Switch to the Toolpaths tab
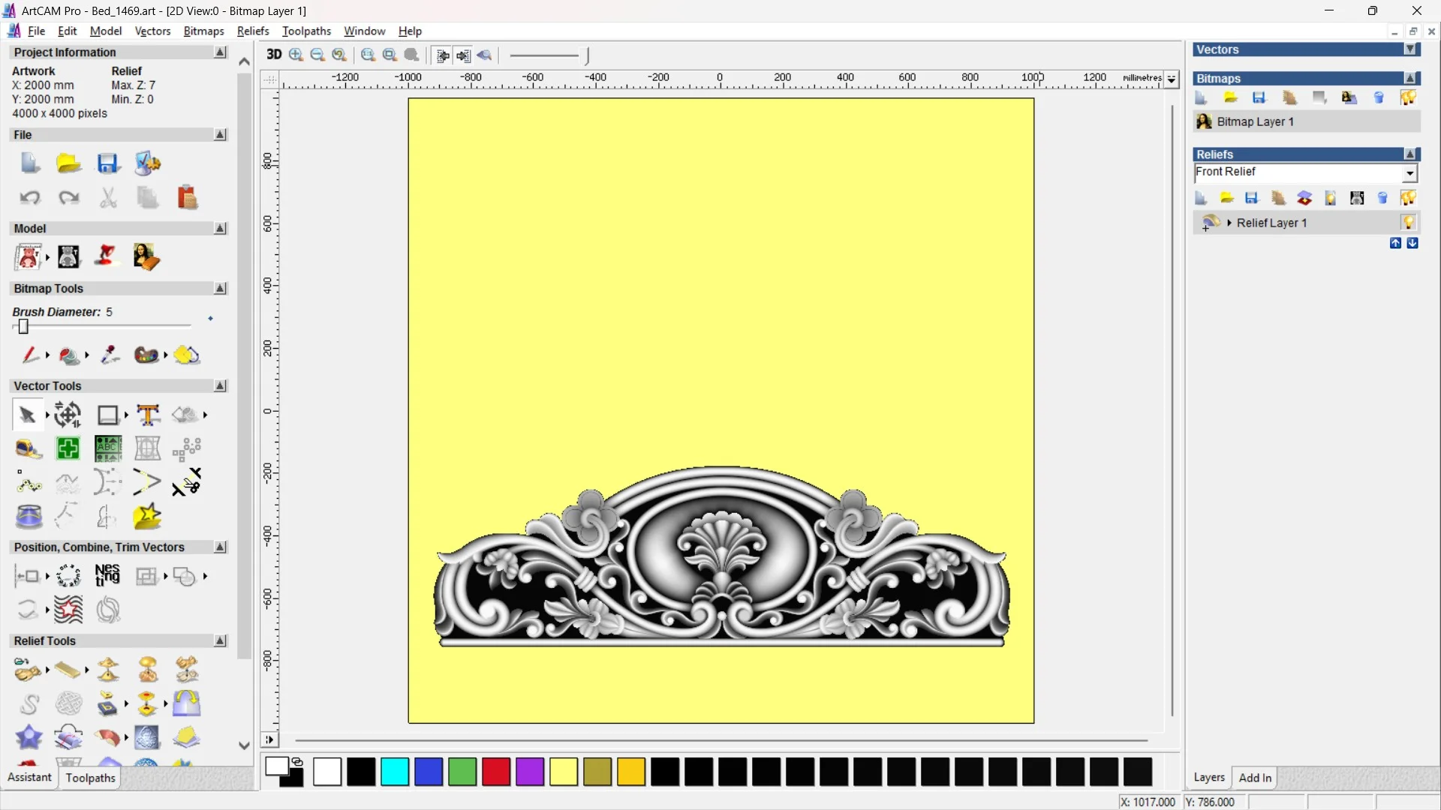The height and width of the screenshot is (810, 1441). [90, 778]
